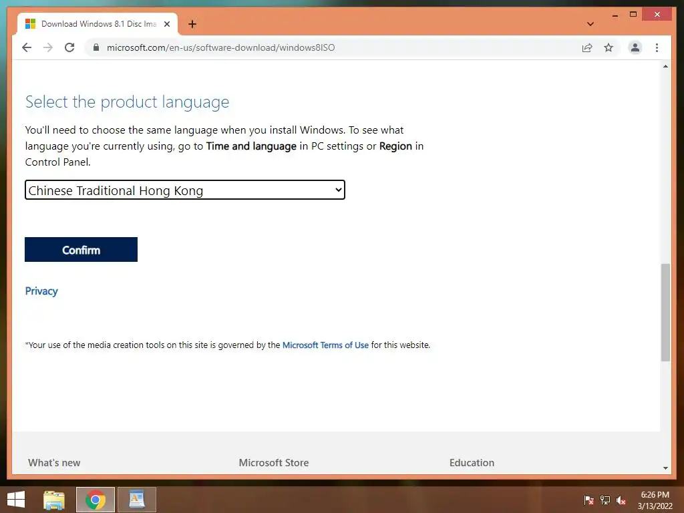684x513 pixels.
Task: Click the scrollbar up arrow
Action: 665,66
